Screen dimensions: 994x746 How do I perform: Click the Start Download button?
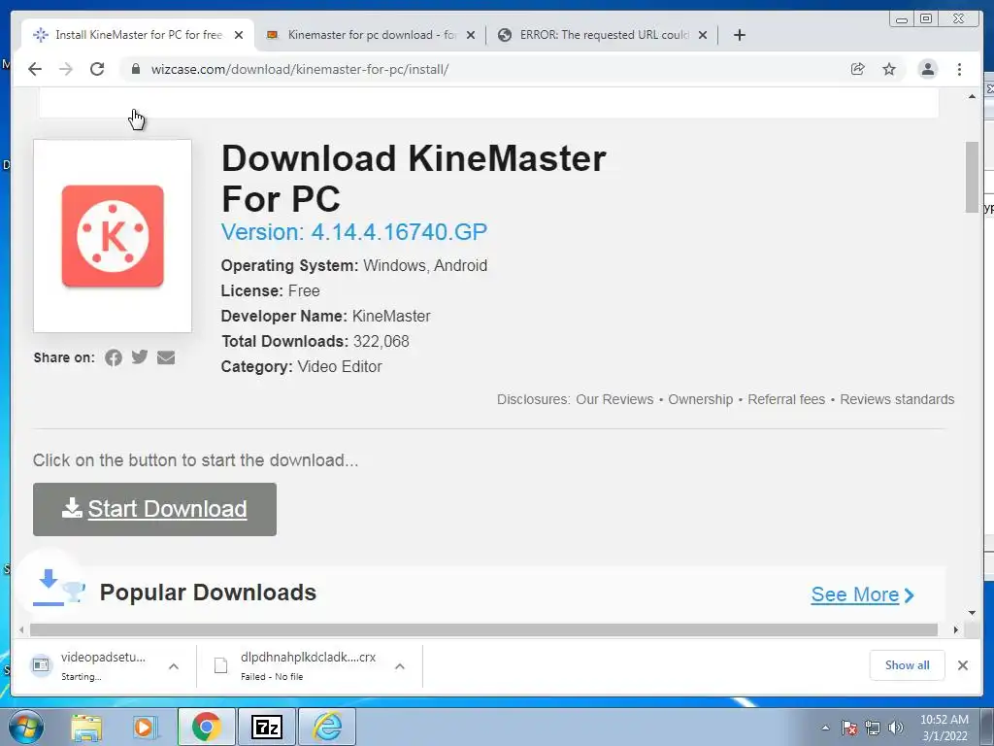(154, 509)
